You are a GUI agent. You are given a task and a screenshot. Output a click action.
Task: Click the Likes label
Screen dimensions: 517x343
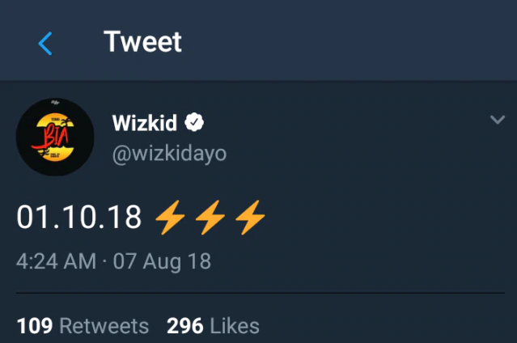[235, 326]
